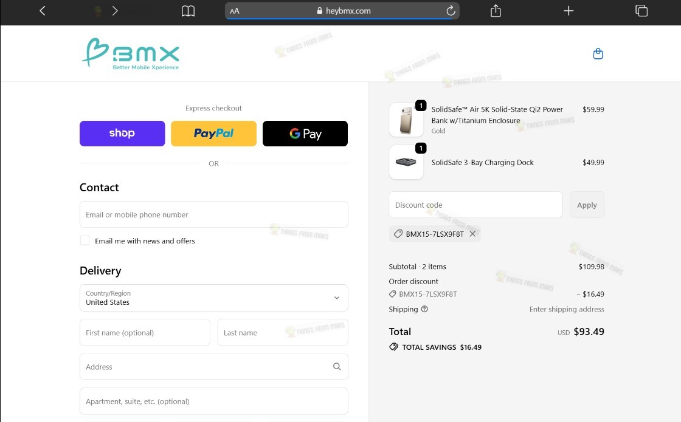This screenshot has height=422, width=681.
Task: Go back with the Safari back arrow
Action: click(x=42, y=11)
